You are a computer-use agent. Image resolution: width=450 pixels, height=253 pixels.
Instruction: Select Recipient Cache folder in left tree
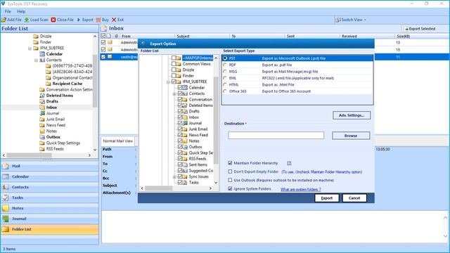(x=67, y=84)
